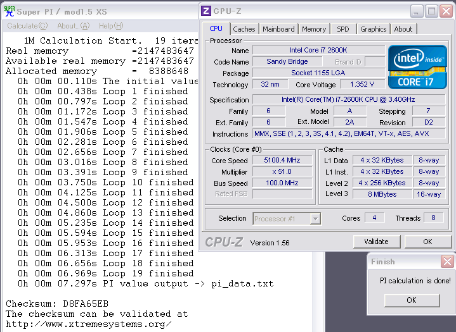Click the empty Rated FSB field
Image resolution: width=456 pixels, height=332 pixels.
point(282,194)
